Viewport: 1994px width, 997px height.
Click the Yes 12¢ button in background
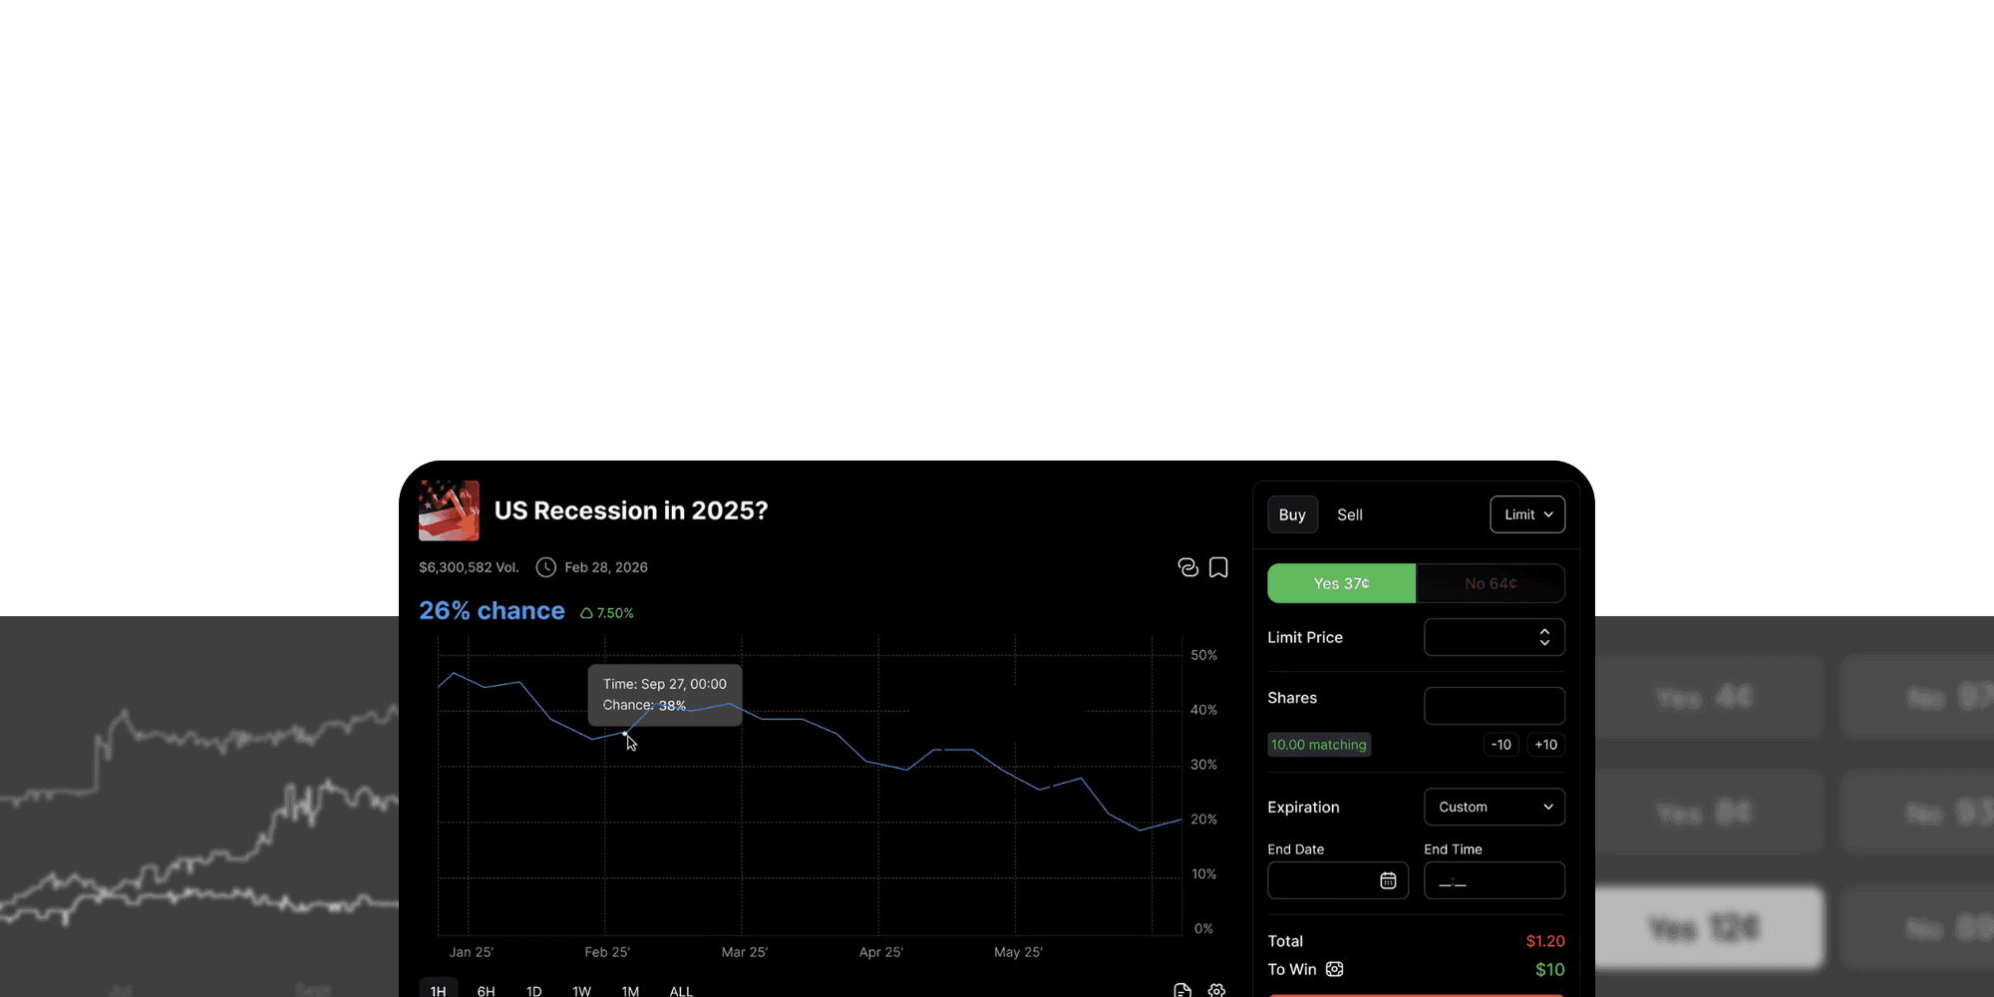(x=1709, y=928)
